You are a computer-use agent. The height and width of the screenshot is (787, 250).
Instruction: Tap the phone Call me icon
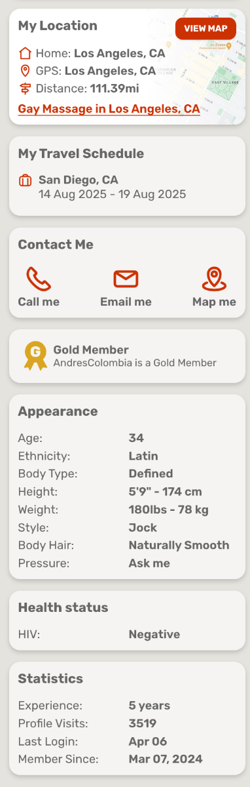(39, 279)
